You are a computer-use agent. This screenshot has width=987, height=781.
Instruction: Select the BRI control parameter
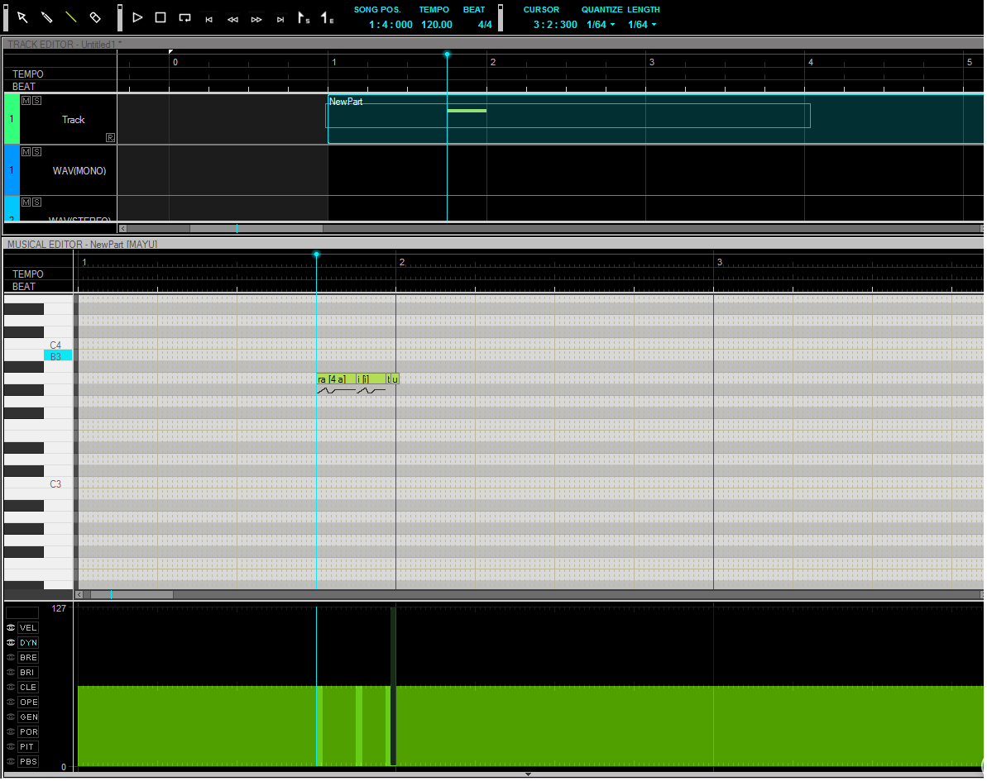[x=28, y=673]
